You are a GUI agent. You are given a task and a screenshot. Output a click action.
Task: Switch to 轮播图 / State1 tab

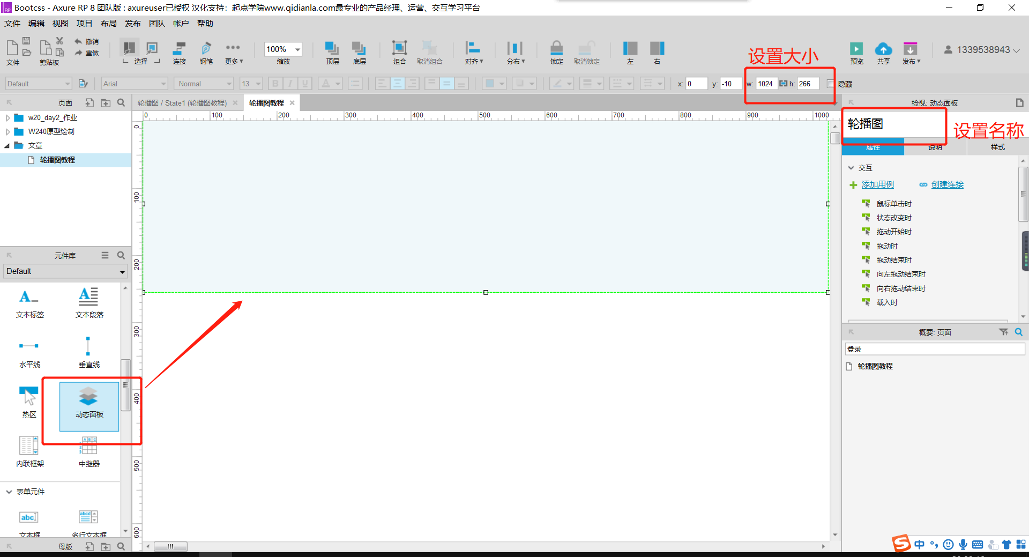click(182, 103)
